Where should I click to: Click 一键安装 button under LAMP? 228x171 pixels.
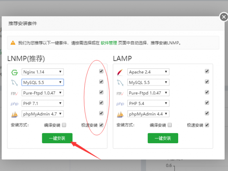[163, 138]
